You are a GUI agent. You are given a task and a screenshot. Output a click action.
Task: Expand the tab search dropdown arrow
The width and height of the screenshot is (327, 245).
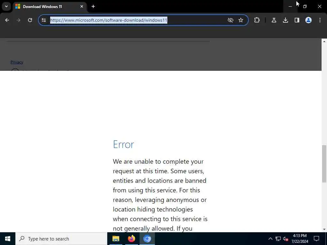pyautogui.click(x=6, y=6)
